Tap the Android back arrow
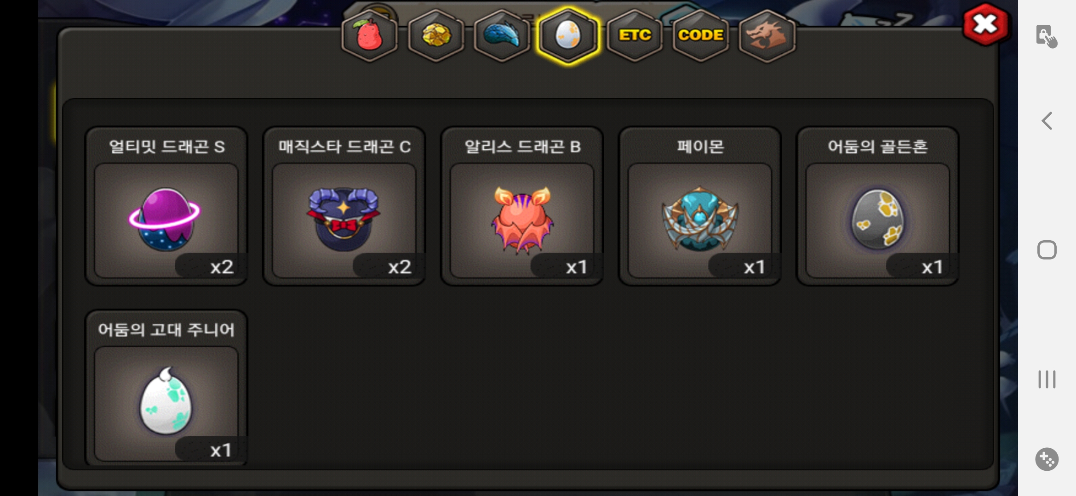1076x496 pixels. tap(1047, 121)
